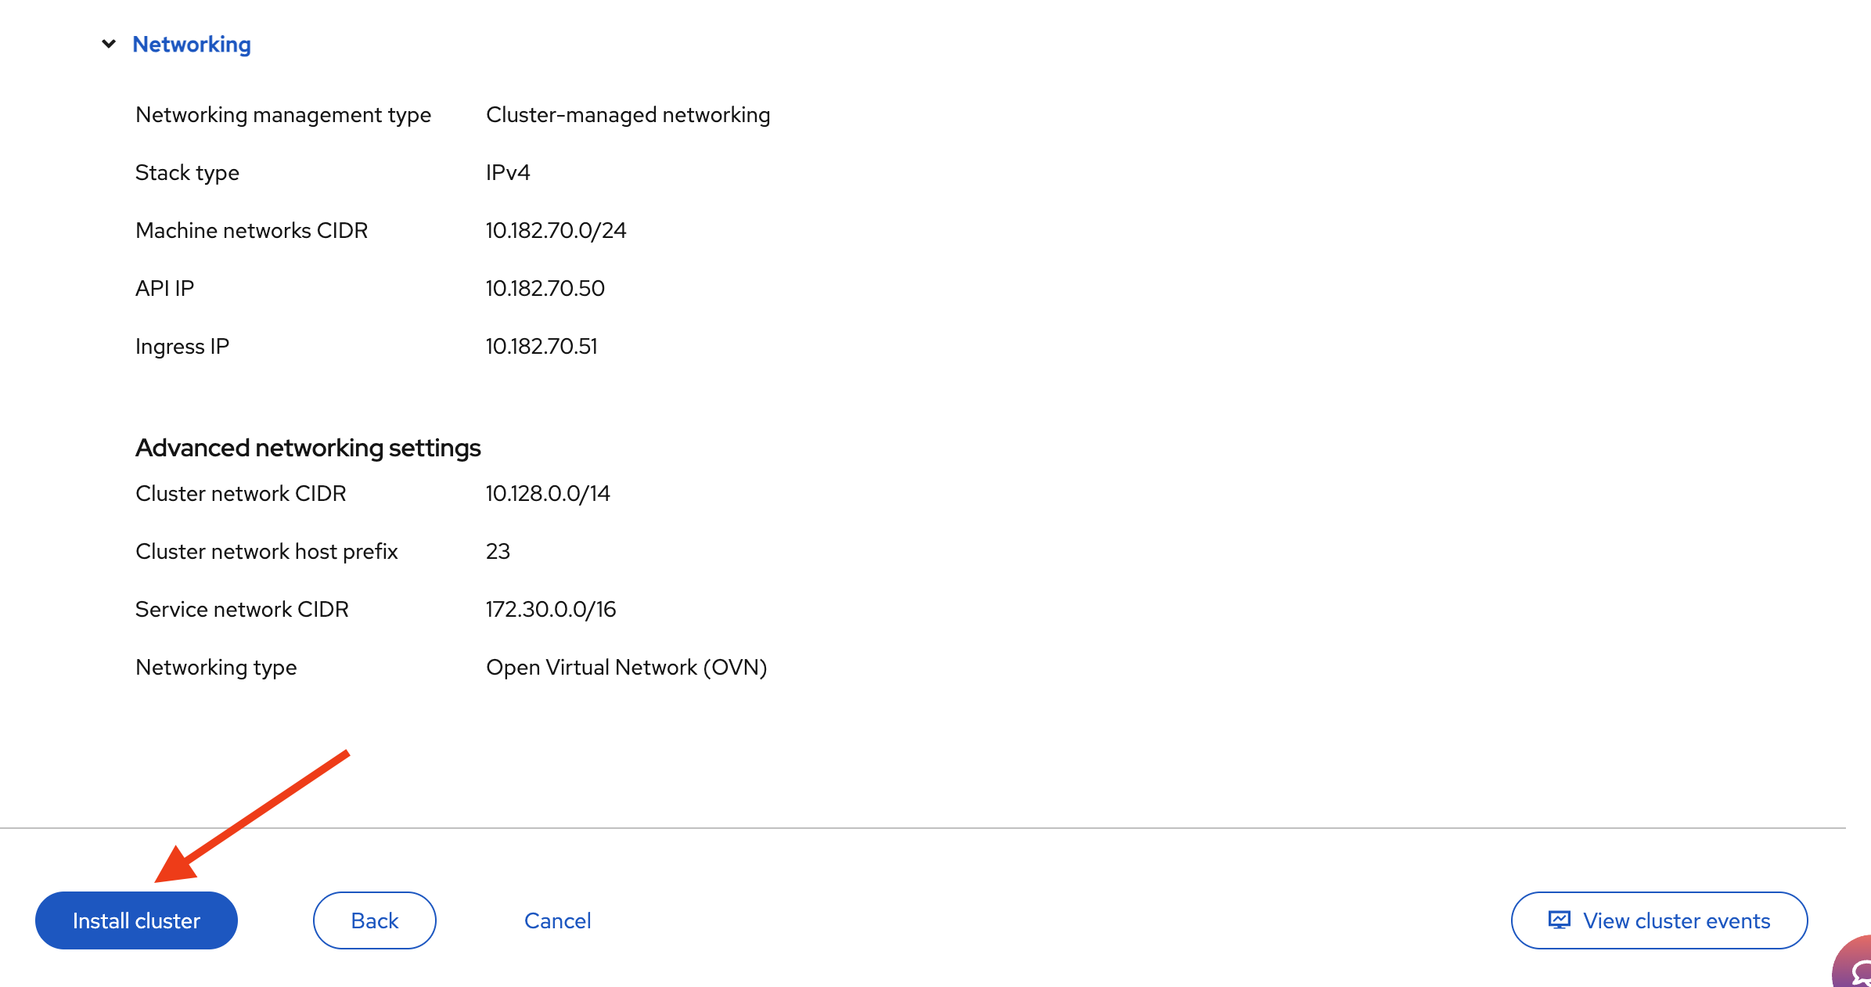Click the cluster events monitor icon
Viewport: 1871px width, 987px height.
(1559, 920)
